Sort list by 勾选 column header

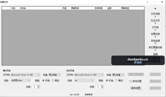coord(13,8)
